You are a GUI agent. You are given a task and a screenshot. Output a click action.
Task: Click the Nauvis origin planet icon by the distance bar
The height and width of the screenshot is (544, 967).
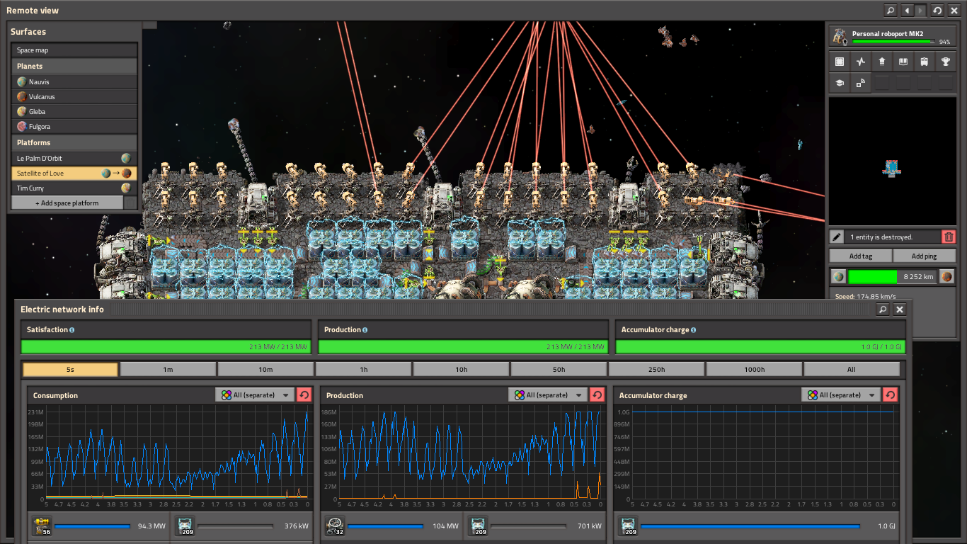[838, 276]
